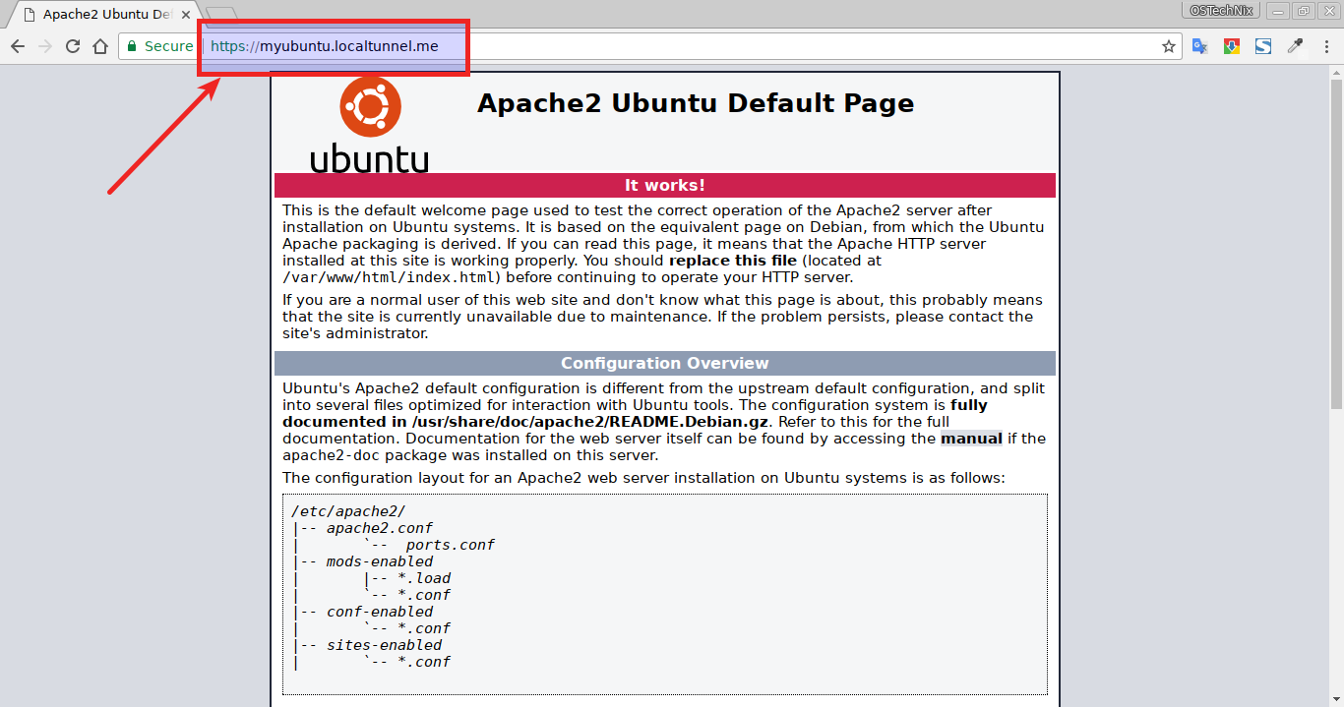The height and width of the screenshot is (707, 1344).
Task: Focus the address bar URL myubuntu.localtunnel.me
Action: 325,46
